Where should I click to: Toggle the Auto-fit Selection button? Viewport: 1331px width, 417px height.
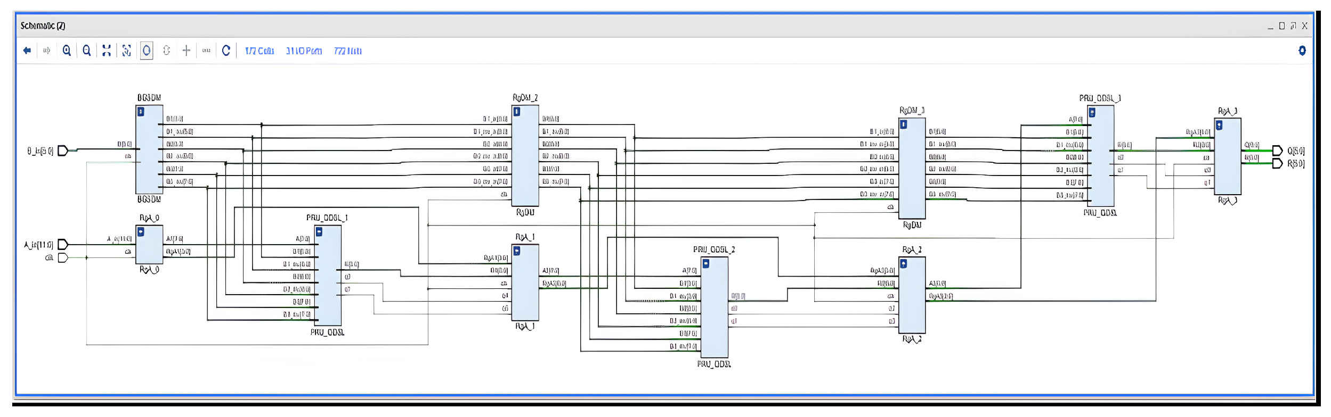147,51
